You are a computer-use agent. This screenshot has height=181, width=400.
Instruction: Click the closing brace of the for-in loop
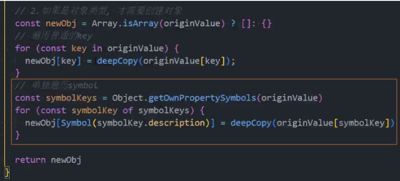[18, 73]
